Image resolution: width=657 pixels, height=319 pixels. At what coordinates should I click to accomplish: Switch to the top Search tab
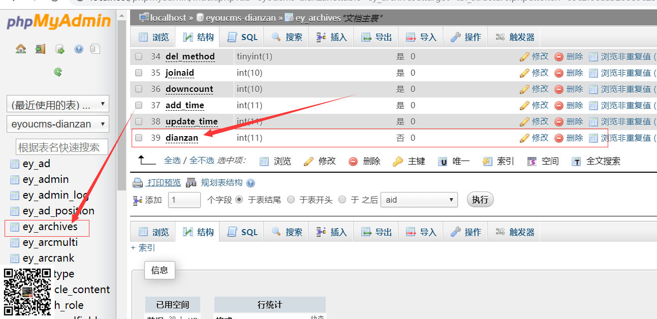click(287, 37)
